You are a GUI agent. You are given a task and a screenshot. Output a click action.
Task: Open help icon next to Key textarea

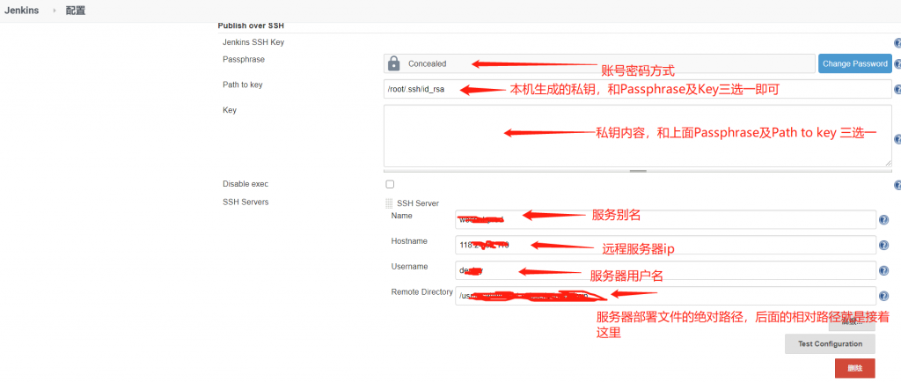tap(897, 139)
